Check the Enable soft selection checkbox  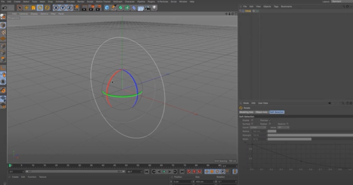tap(252, 120)
